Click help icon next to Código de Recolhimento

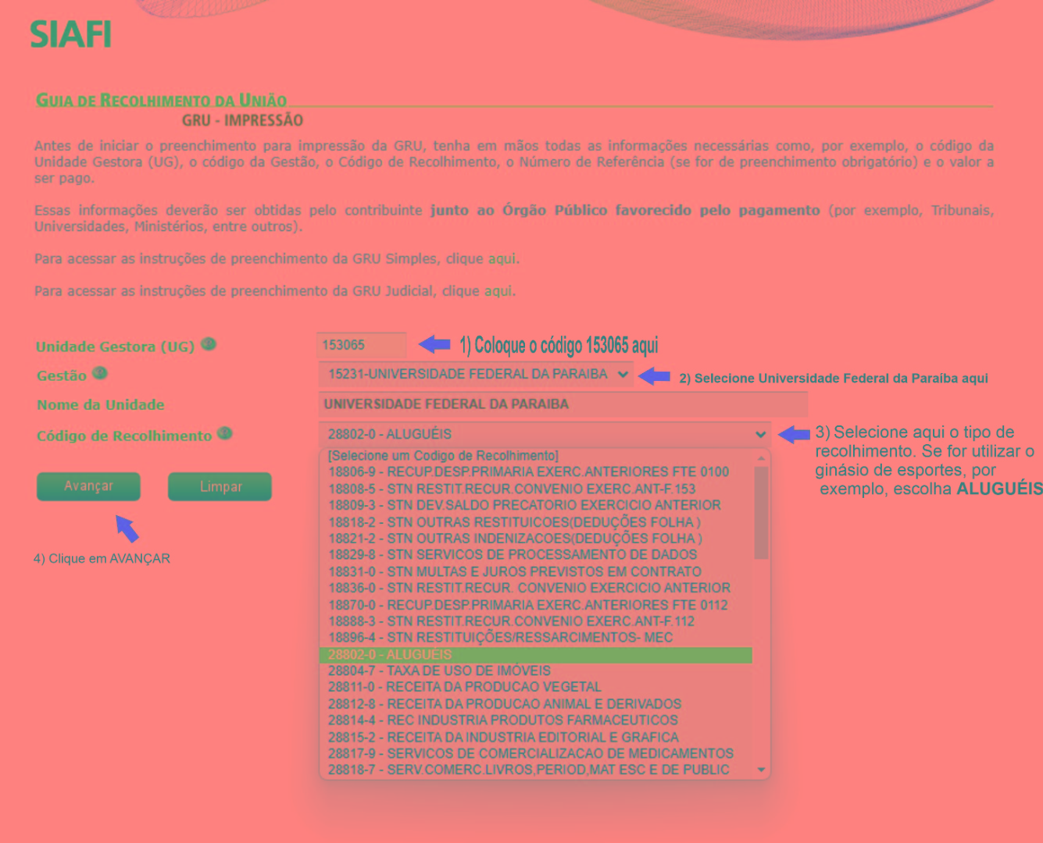click(x=225, y=433)
